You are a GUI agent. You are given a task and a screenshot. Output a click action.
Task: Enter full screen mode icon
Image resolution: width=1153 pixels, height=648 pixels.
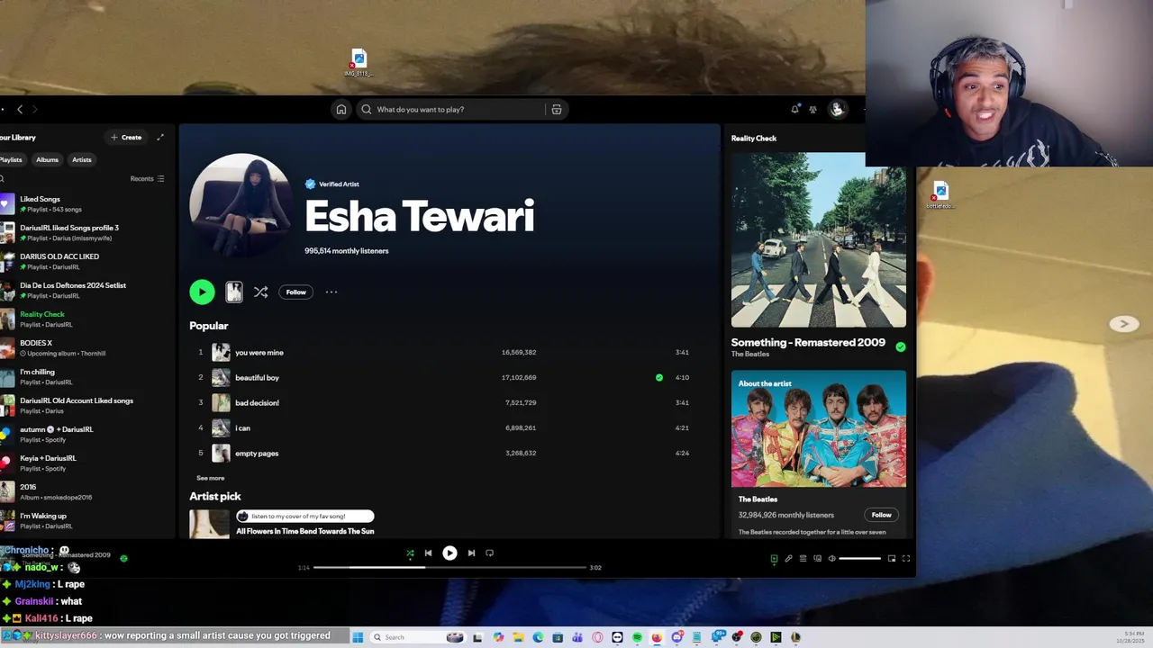click(906, 559)
